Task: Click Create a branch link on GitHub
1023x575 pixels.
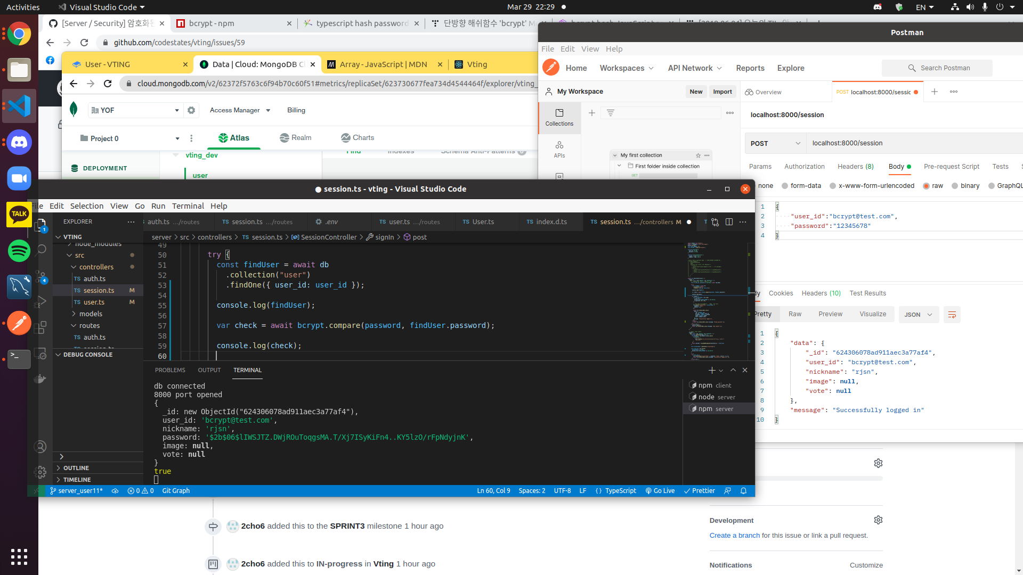Action: (735, 536)
